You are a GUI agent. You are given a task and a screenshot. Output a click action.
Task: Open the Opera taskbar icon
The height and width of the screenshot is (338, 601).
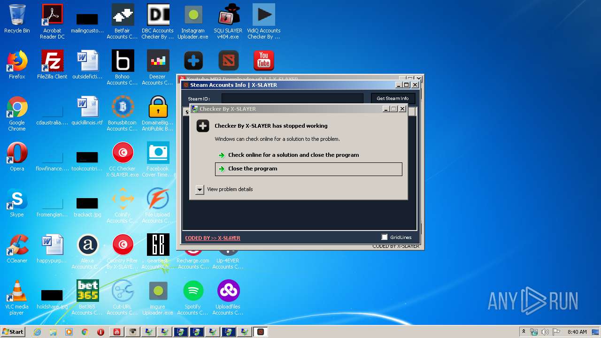coord(100,332)
